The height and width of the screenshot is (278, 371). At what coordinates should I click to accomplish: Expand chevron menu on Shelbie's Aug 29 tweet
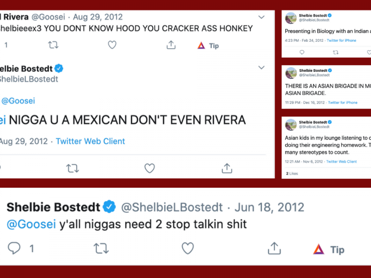click(x=262, y=68)
